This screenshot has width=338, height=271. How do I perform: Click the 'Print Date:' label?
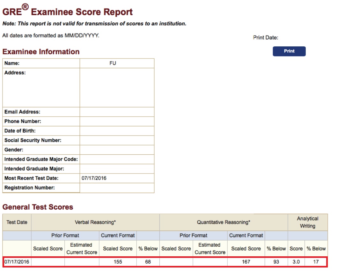click(x=266, y=38)
